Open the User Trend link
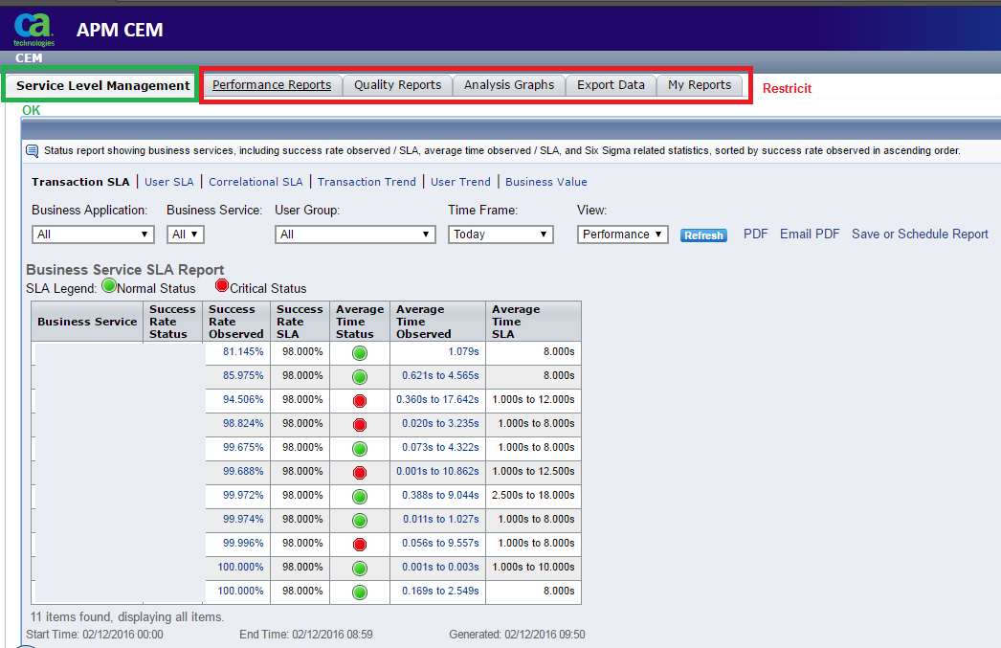The width and height of the screenshot is (1001, 648). tap(460, 182)
